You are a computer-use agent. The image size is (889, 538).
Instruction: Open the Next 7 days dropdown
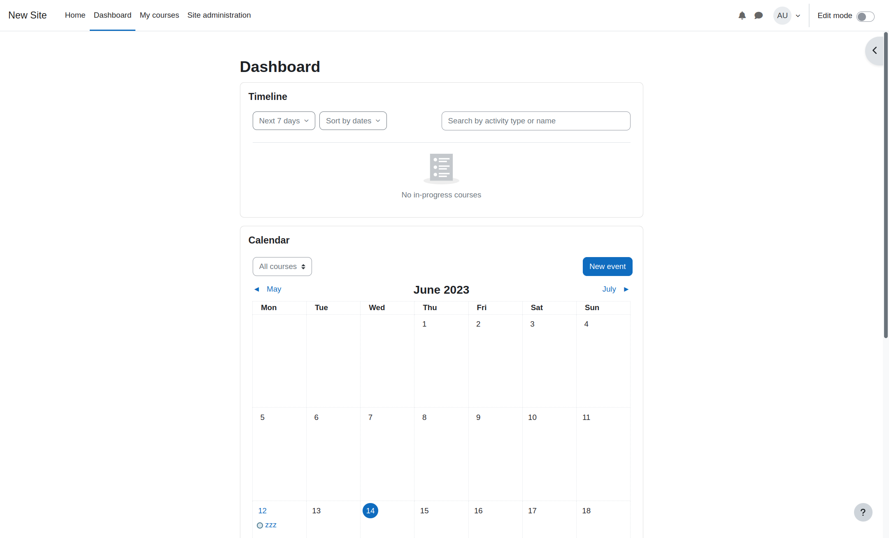tap(284, 121)
